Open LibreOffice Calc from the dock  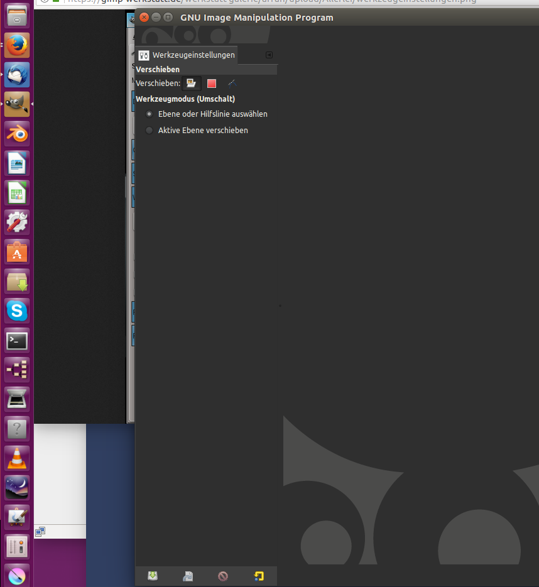coord(17,193)
